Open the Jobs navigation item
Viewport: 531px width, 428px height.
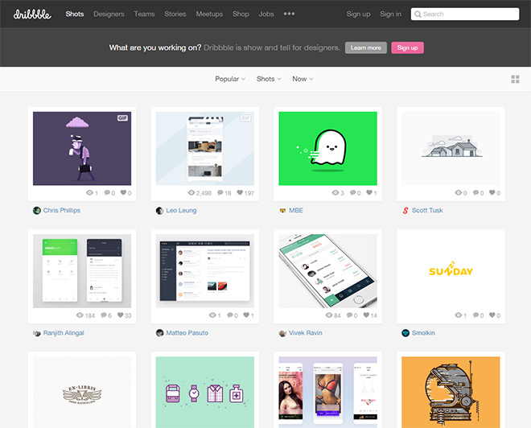265,14
